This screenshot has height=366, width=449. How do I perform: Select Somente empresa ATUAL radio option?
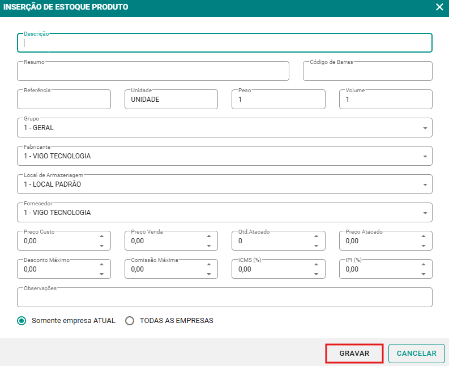22,321
